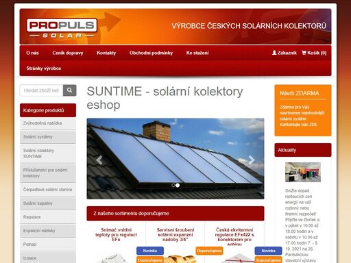
Task: Go to previous carousel slide arrow
Action: pos(99,160)
